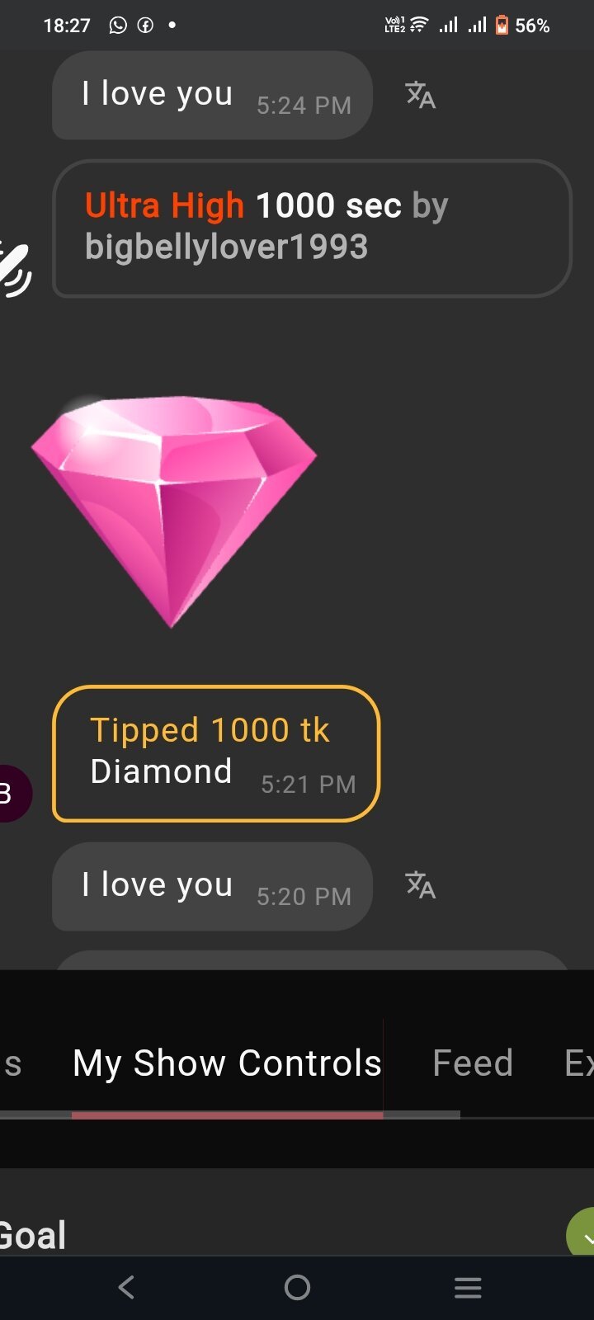Open the cut-off tab ending in "s"
This screenshot has height=1320, width=594.
tap(12, 1064)
